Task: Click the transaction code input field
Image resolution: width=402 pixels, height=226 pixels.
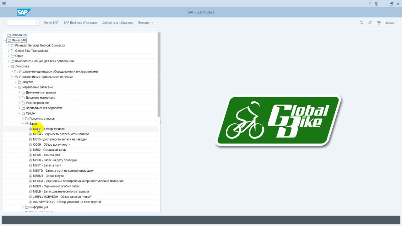Action: (x=21, y=23)
